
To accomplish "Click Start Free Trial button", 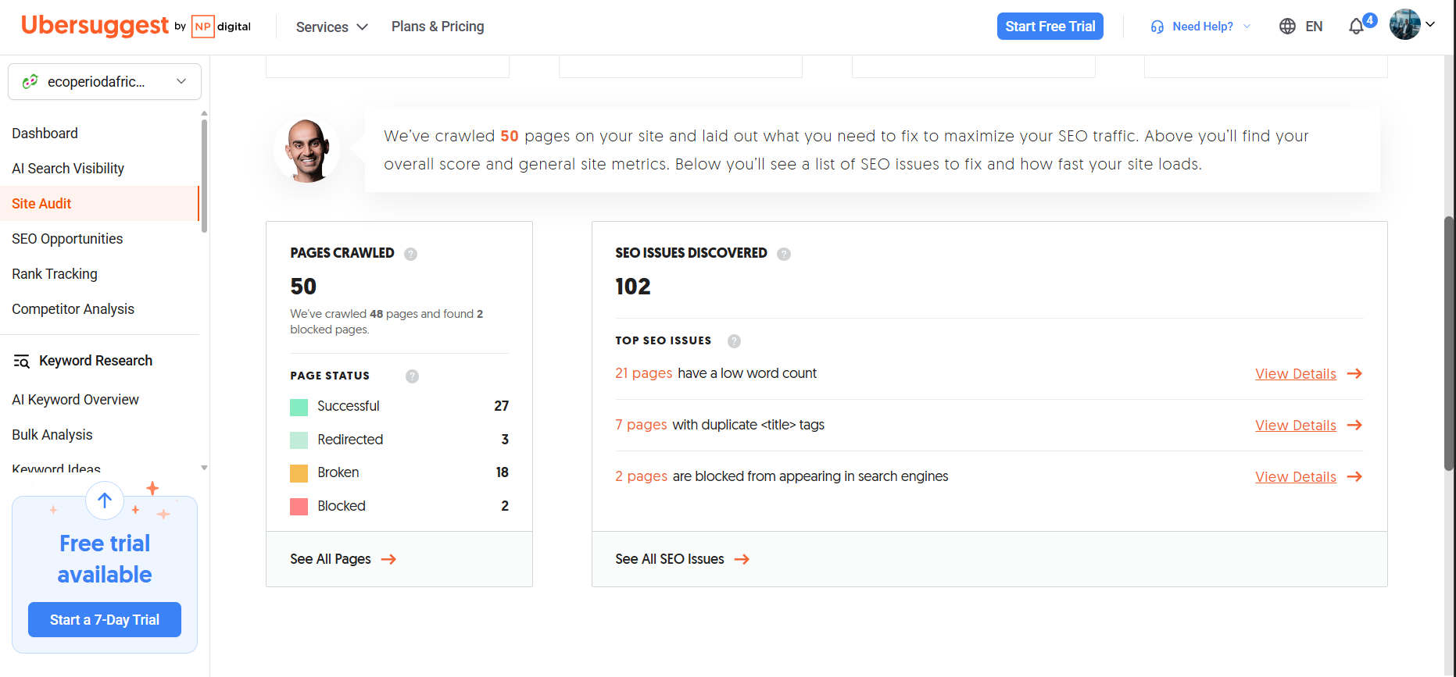I will [x=1050, y=27].
